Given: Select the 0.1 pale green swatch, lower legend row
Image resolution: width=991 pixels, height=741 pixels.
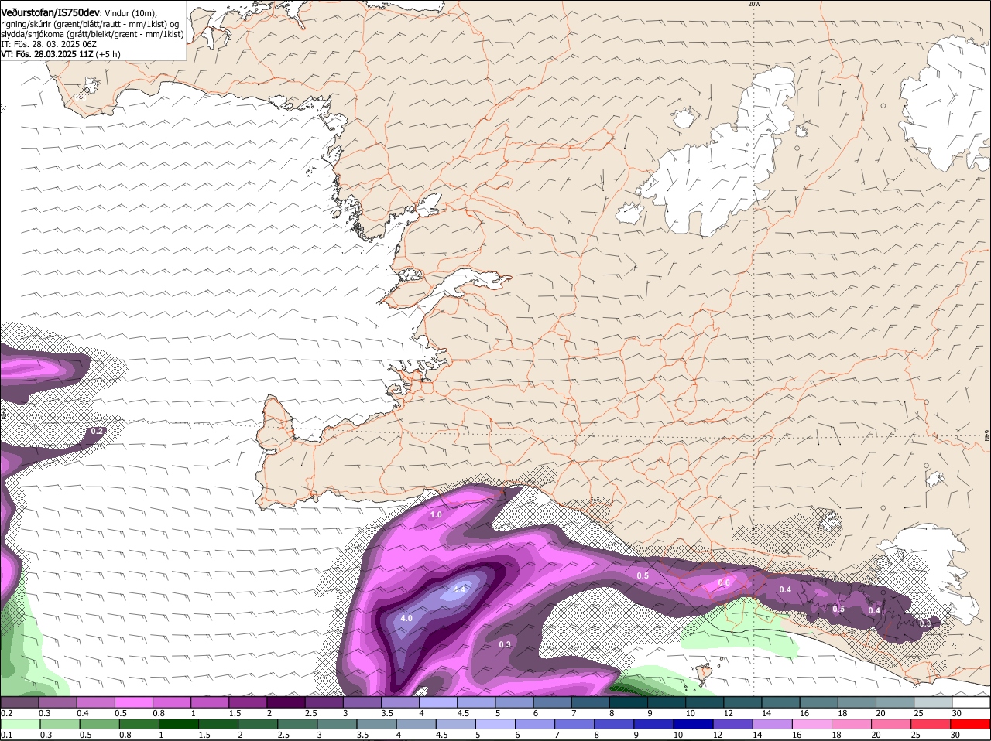Looking at the screenshot, I should pyautogui.click(x=19, y=724).
